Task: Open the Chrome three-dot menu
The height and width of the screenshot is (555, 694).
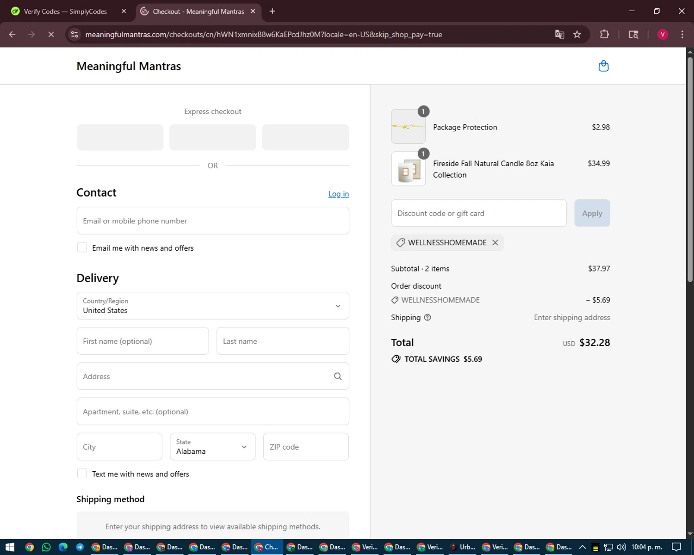Action: point(682,35)
